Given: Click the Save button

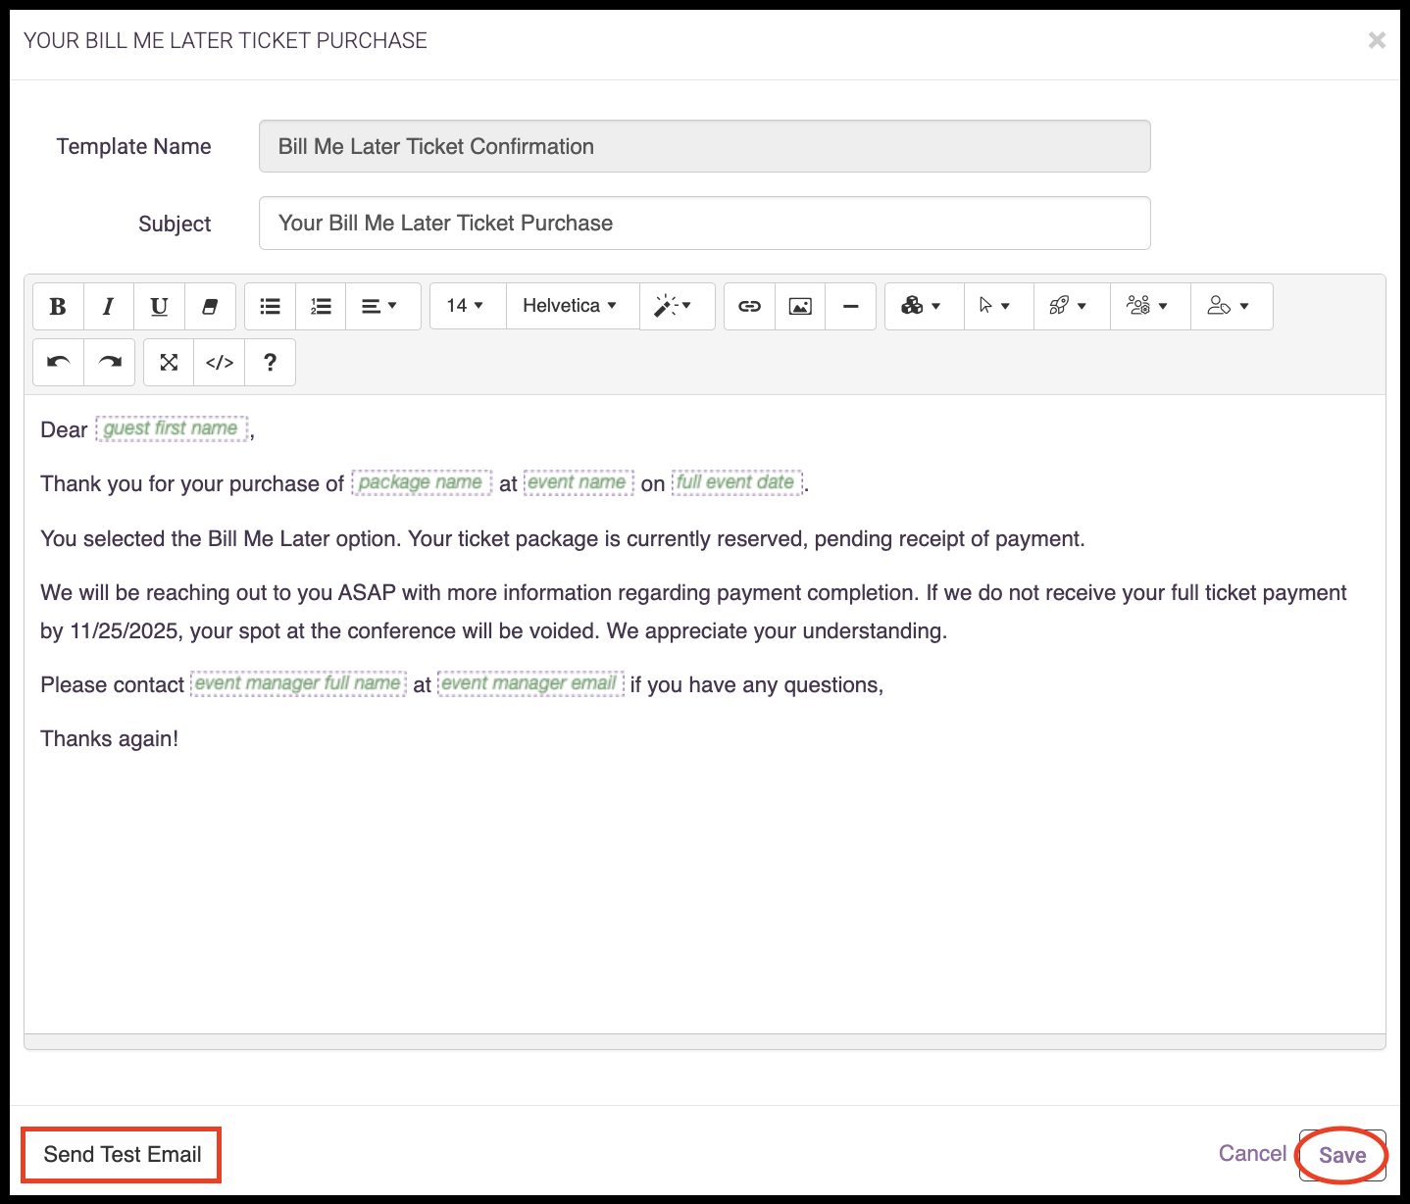Looking at the screenshot, I should pyautogui.click(x=1342, y=1155).
